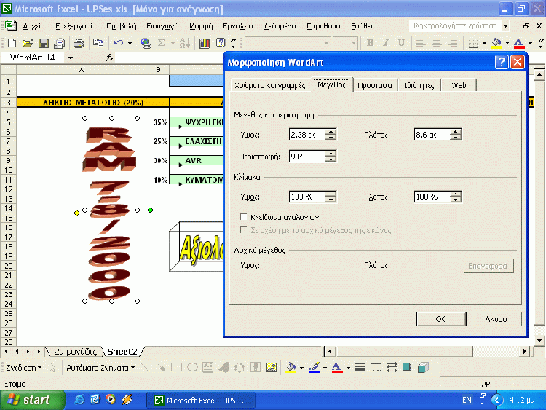Toggle Underline formatting button

(x=401, y=43)
